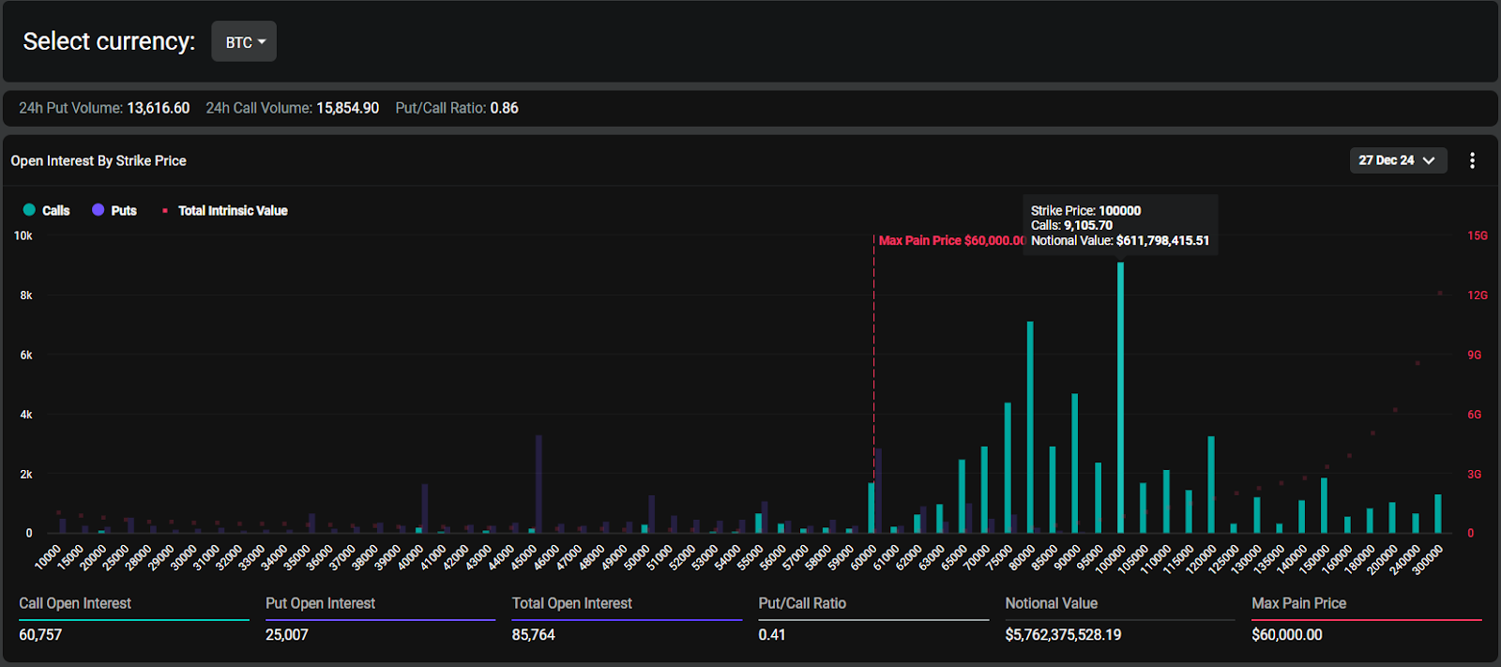
Task: Click the notional value $5,762,375,528.19
Action: click(x=1063, y=634)
